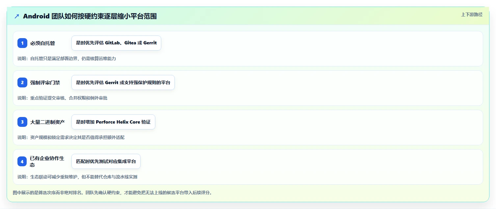
Task: Click the 大量二进制资产 constraint label
Action: (x=47, y=122)
